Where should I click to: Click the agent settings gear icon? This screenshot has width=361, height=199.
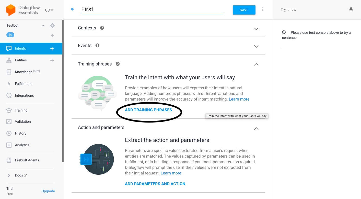click(x=52, y=25)
